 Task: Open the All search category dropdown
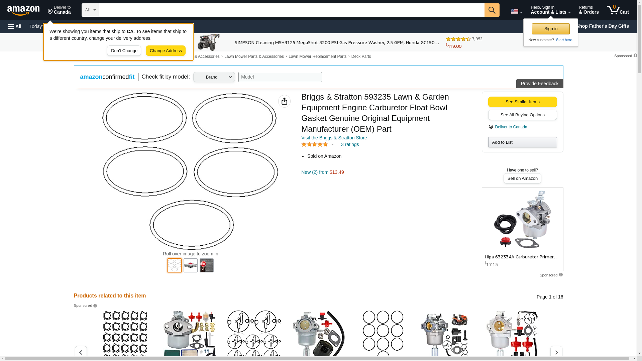click(90, 10)
